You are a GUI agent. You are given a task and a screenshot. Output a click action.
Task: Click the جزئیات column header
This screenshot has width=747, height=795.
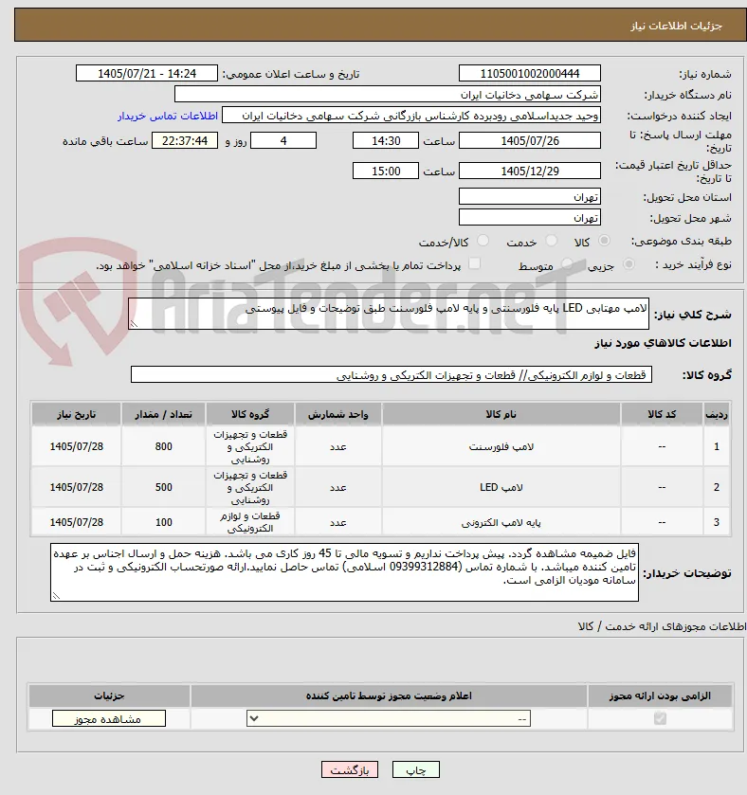click(x=109, y=696)
